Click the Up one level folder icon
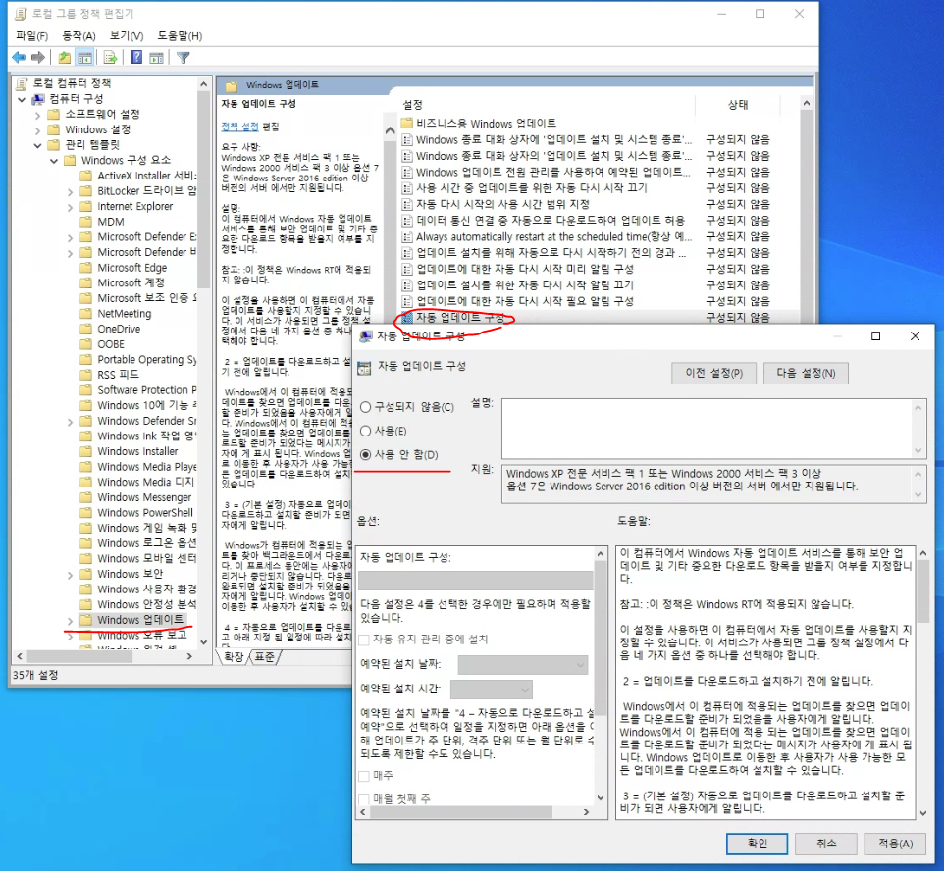The width and height of the screenshot is (944, 871). (65, 58)
